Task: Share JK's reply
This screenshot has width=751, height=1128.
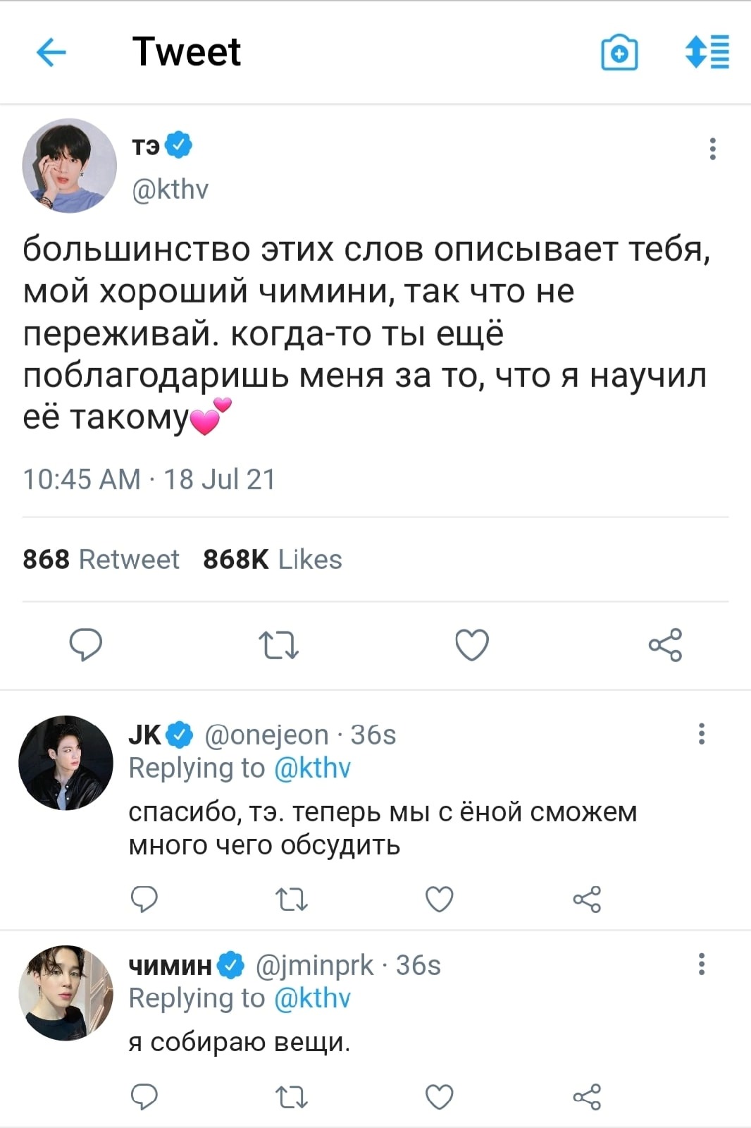Action: (x=587, y=899)
